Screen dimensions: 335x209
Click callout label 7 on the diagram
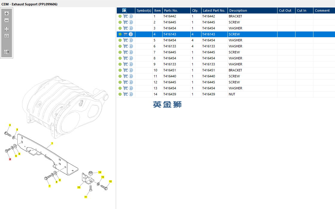pos(50,186)
